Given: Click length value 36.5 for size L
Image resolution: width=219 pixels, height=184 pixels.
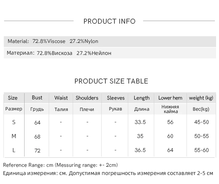Looking at the screenshot, I should [x=140, y=150].
